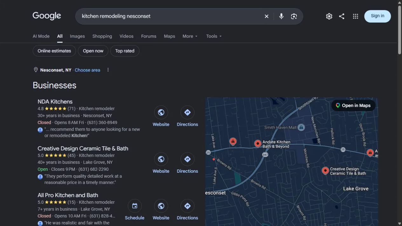Open NDA Kitchens website globe icon

pos(161,112)
